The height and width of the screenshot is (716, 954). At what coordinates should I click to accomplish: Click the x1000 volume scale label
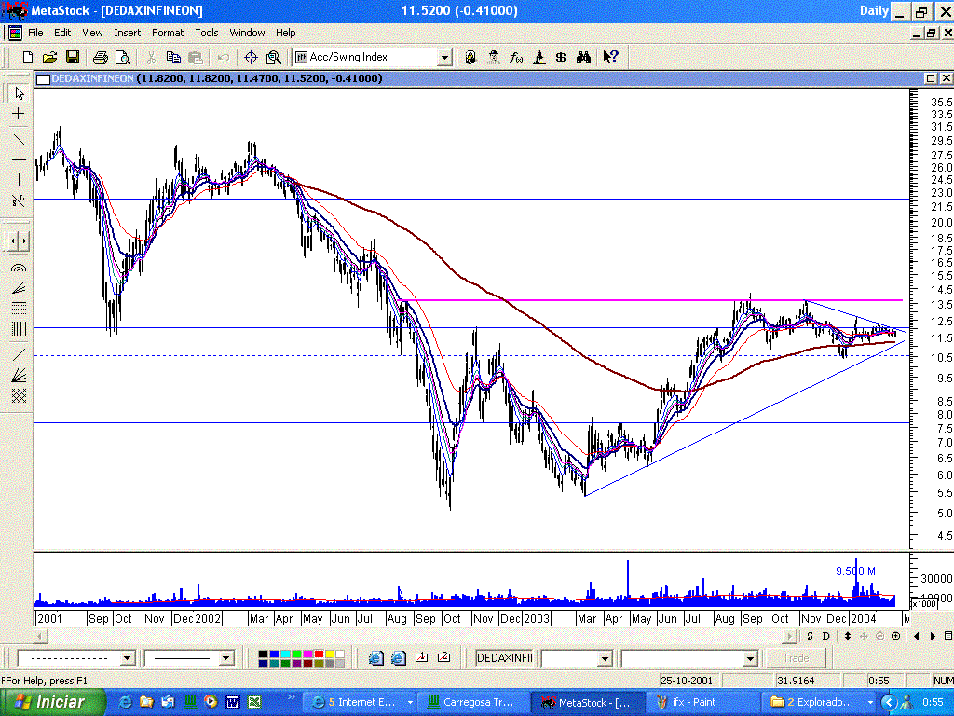click(923, 604)
